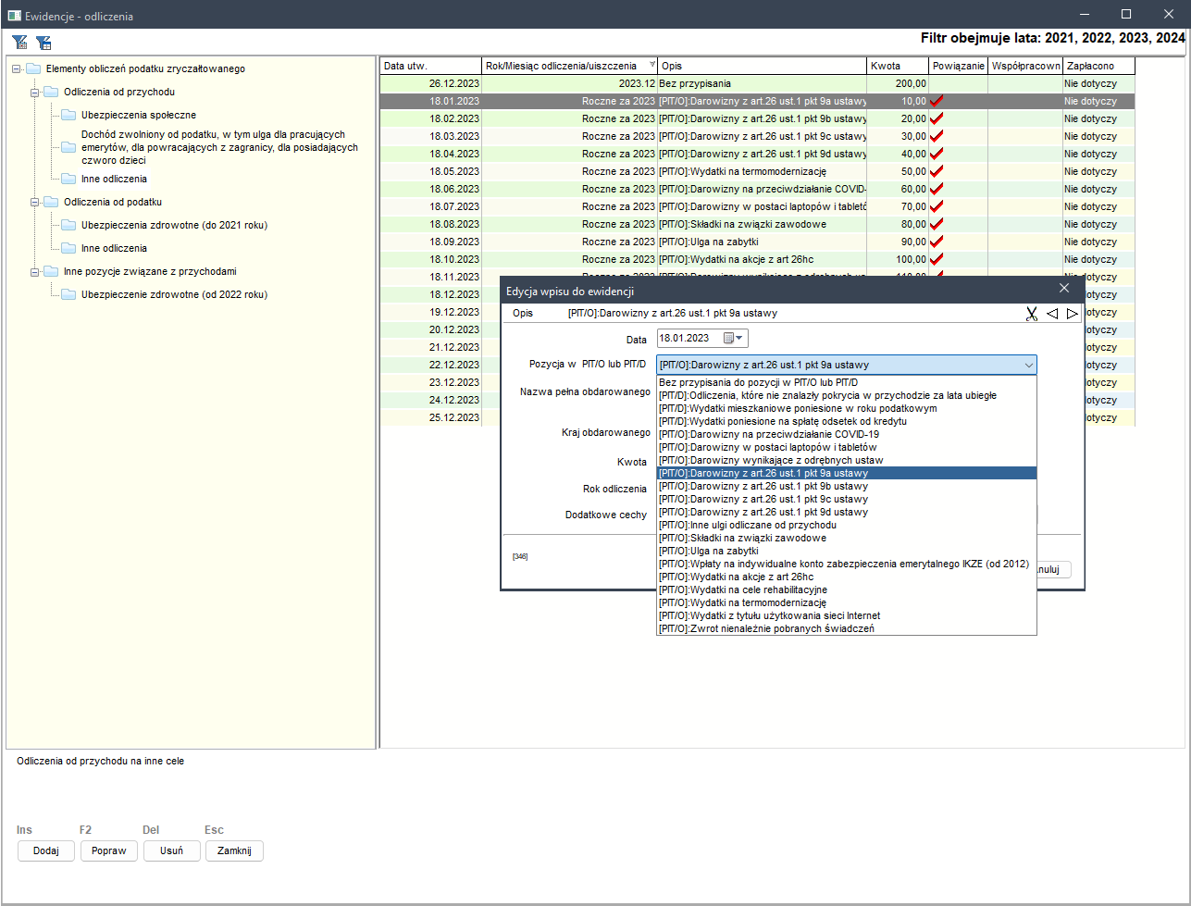Screen dimensions: 1191x906
Task: Click folder icon of Ubezpieczenia zdrowotne (do 2021 roku)
Action: coord(68,225)
